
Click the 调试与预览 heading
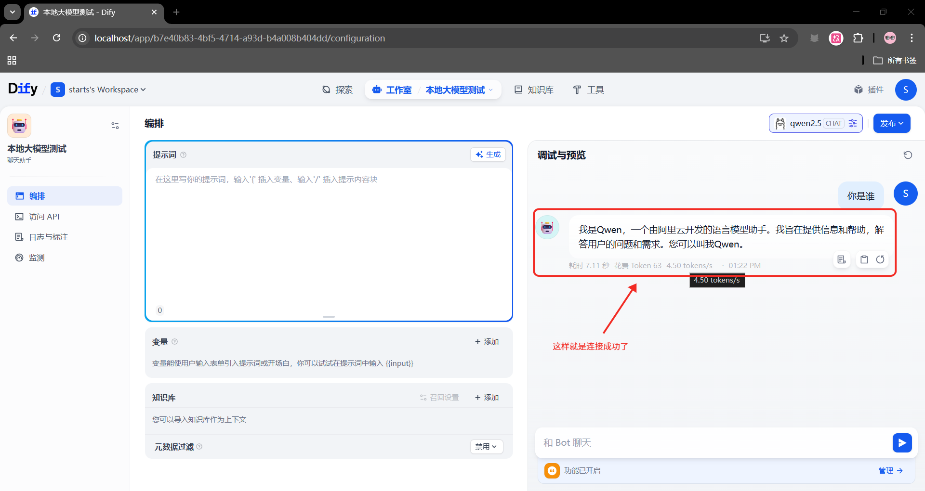click(562, 155)
